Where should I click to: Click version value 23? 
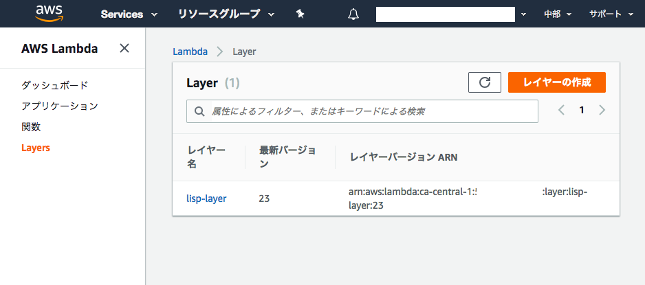click(x=264, y=198)
